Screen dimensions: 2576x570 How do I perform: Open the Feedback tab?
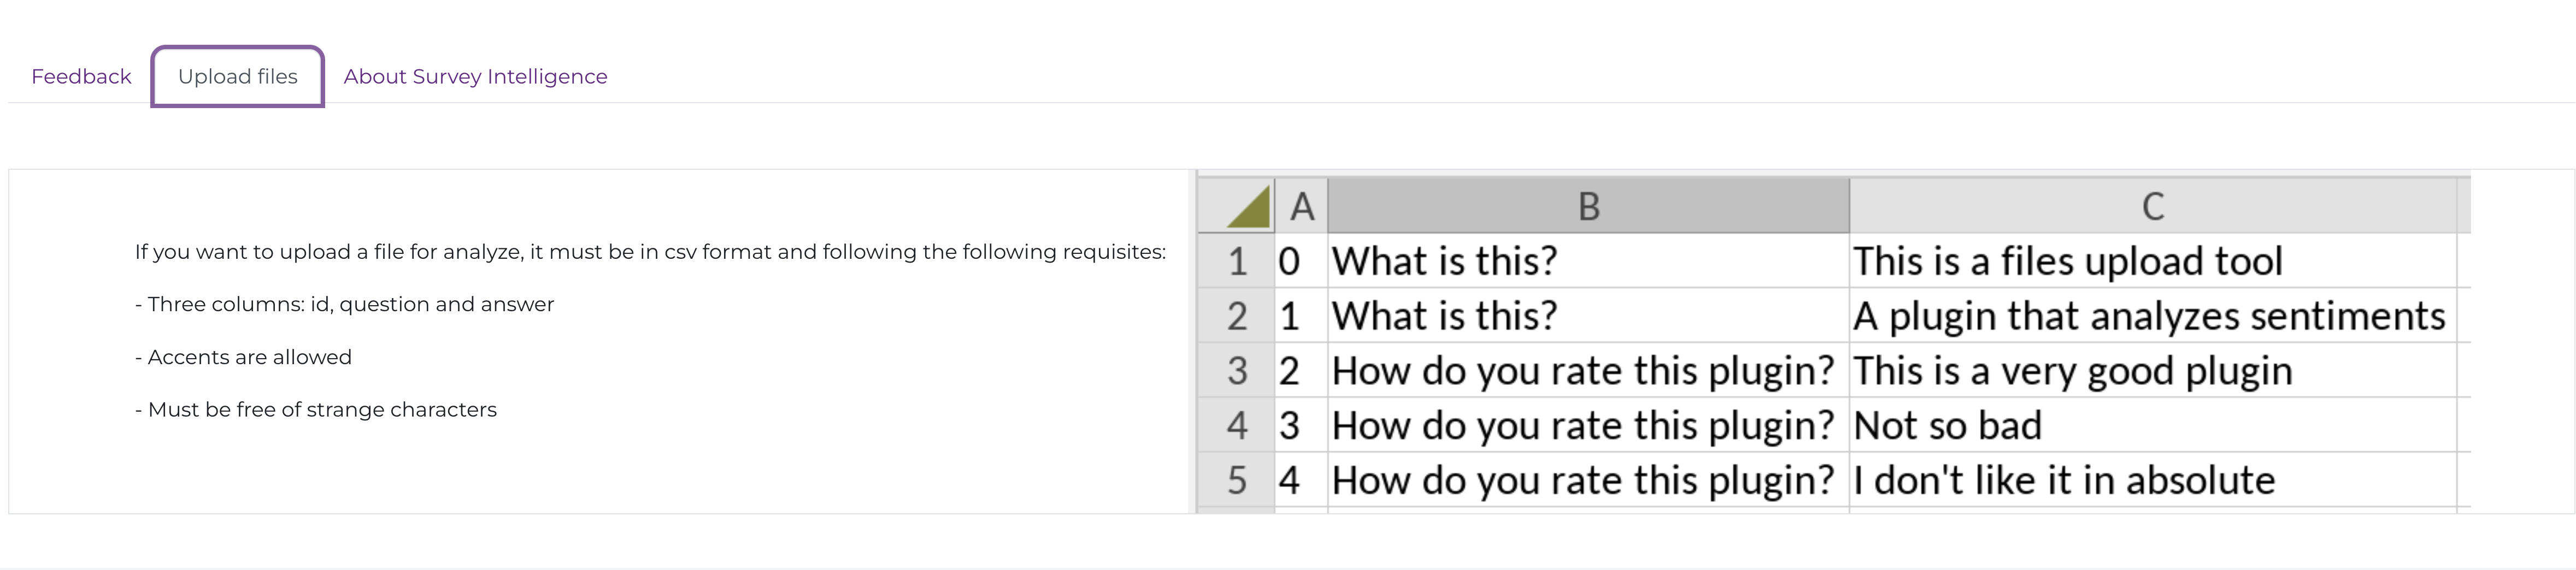coord(81,77)
